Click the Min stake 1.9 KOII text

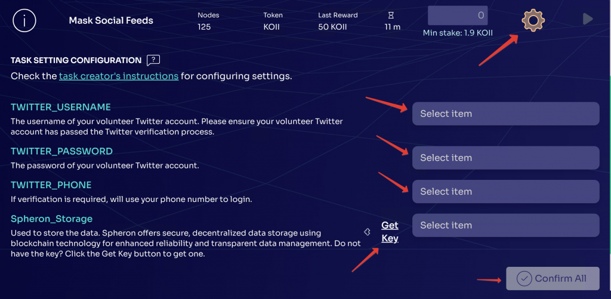(458, 33)
